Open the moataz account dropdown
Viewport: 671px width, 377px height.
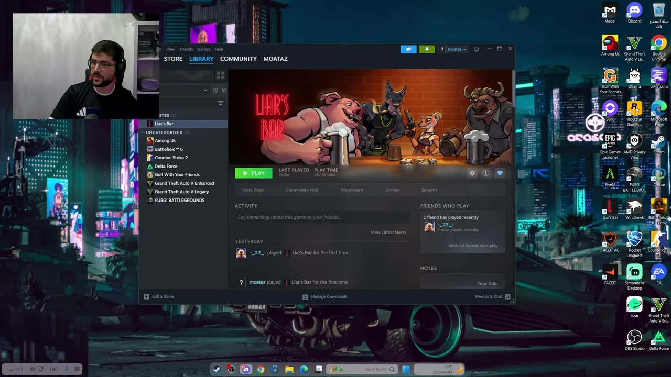click(x=456, y=49)
